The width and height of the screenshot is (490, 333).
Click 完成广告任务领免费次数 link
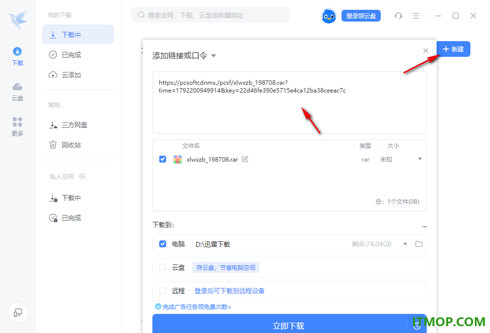point(196,307)
